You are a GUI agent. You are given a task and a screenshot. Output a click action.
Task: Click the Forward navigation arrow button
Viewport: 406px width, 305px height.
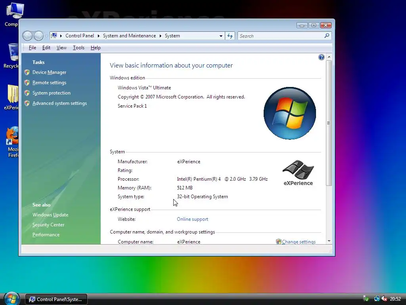point(38,36)
